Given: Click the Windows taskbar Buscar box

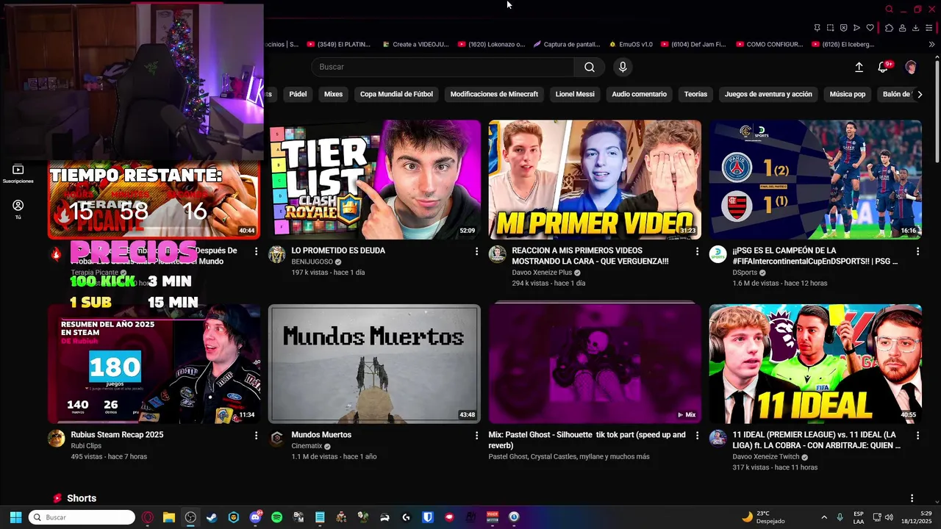Looking at the screenshot, I should [x=82, y=517].
